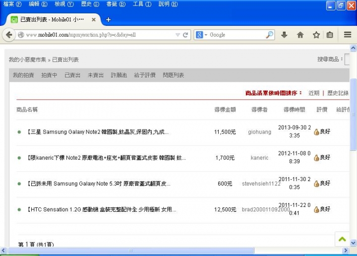The image size is (357, 256).
Task: Click the 得標時間 column header
Action: pyautogui.click(x=294, y=110)
